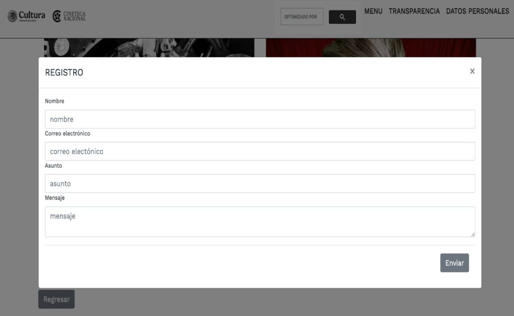Open the TRANSPARENCIA menu item
Image resolution: width=514 pixels, height=316 pixels.
(x=414, y=11)
